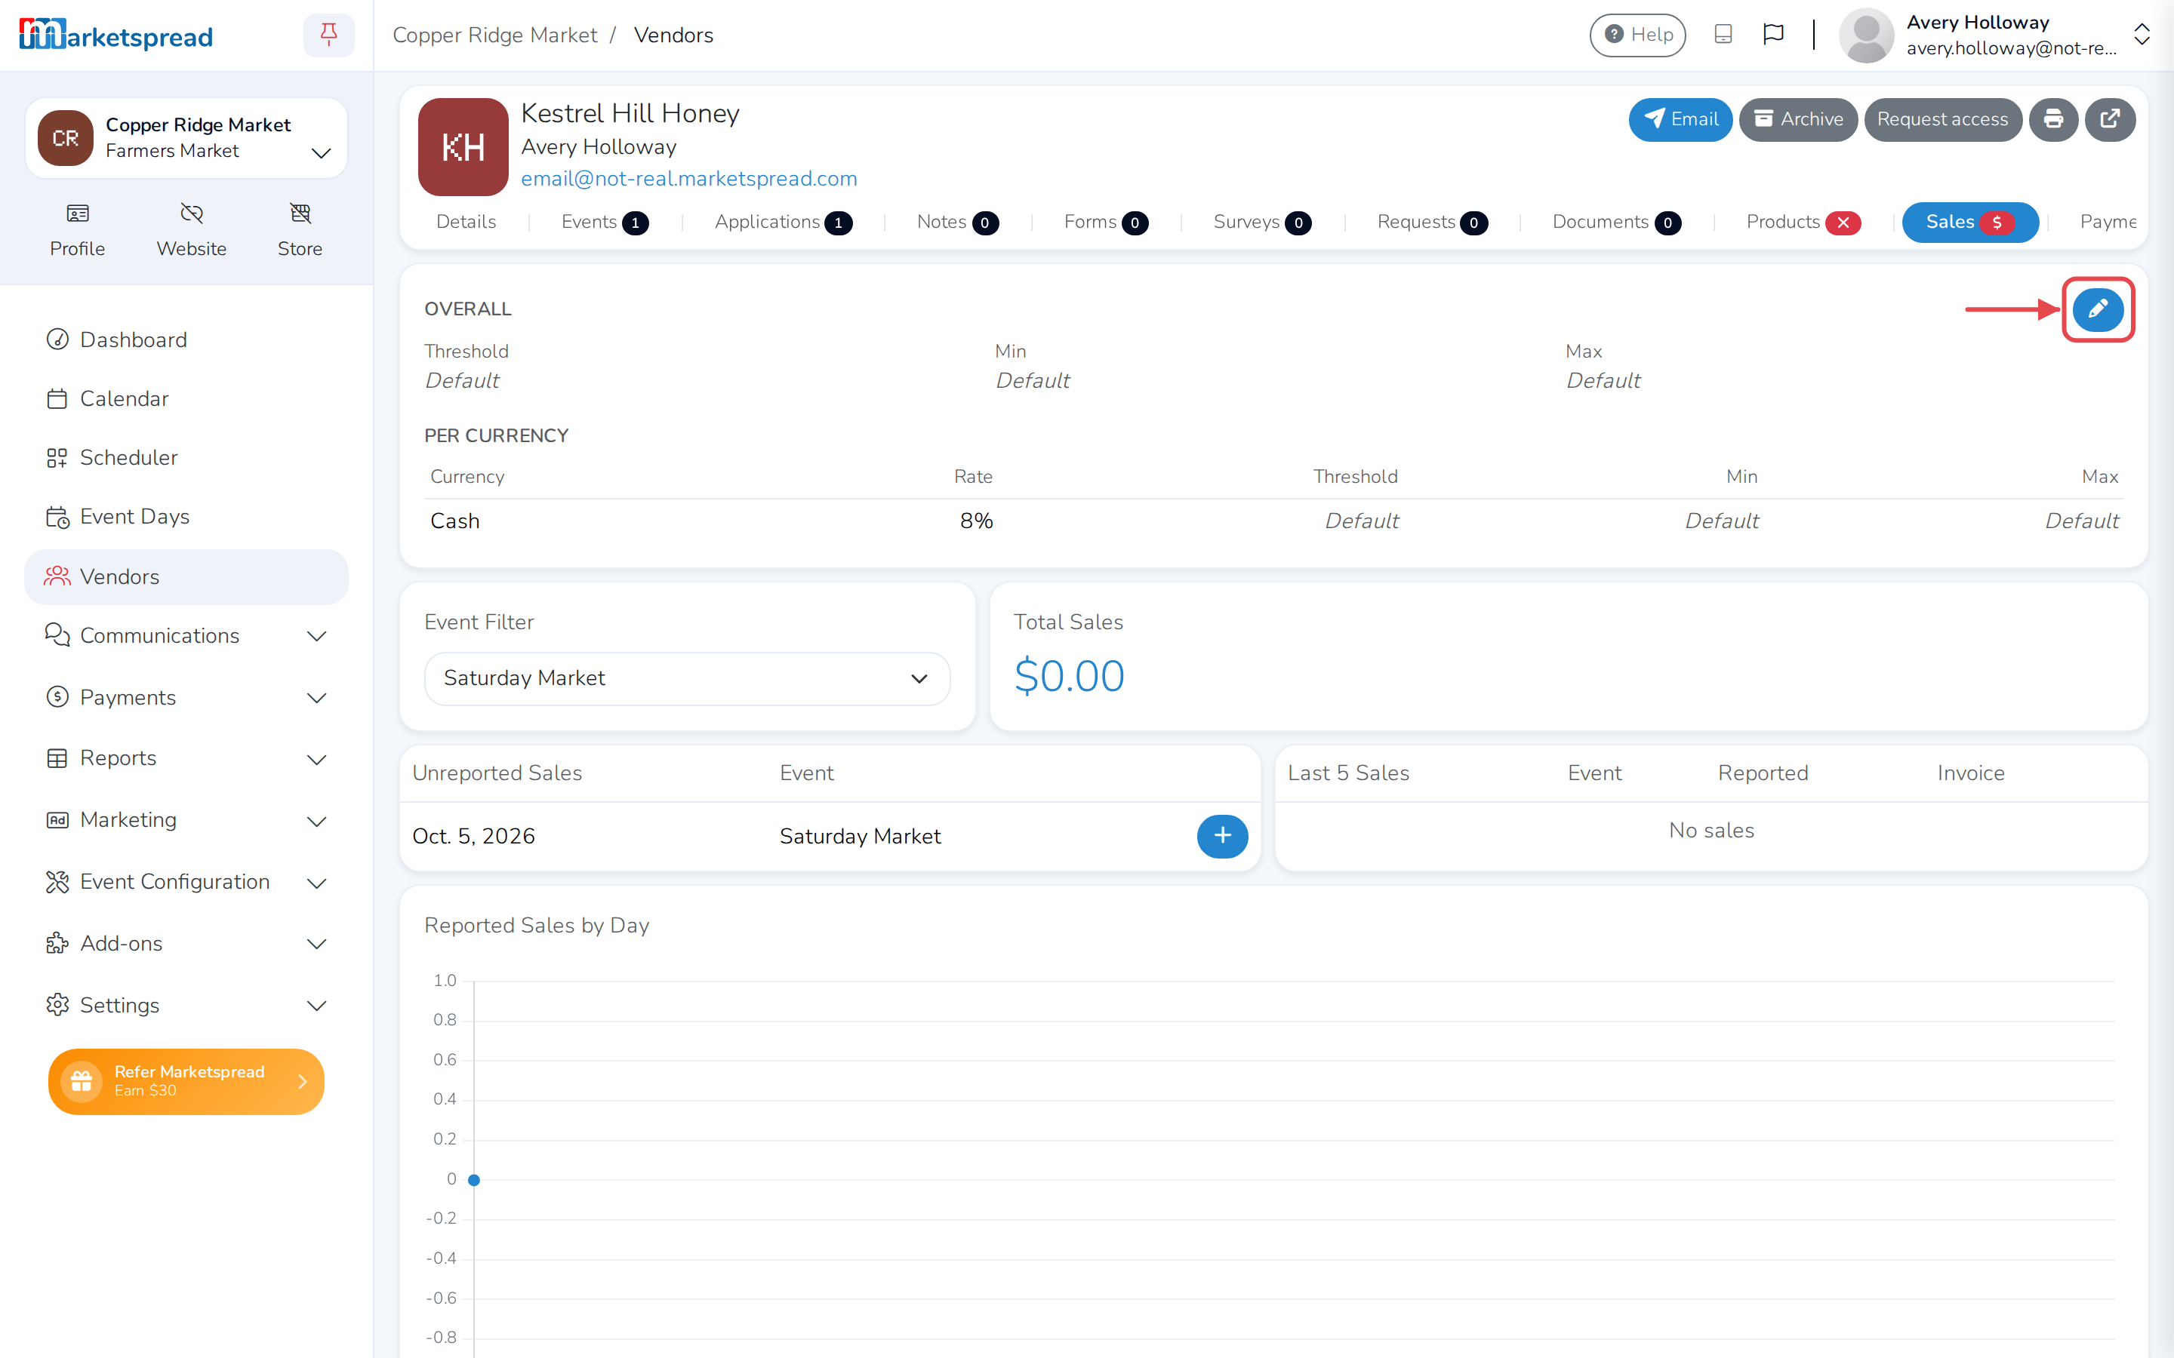Click the printer icon button
This screenshot has width=2174, height=1358.
click(x=2052, y=119)
